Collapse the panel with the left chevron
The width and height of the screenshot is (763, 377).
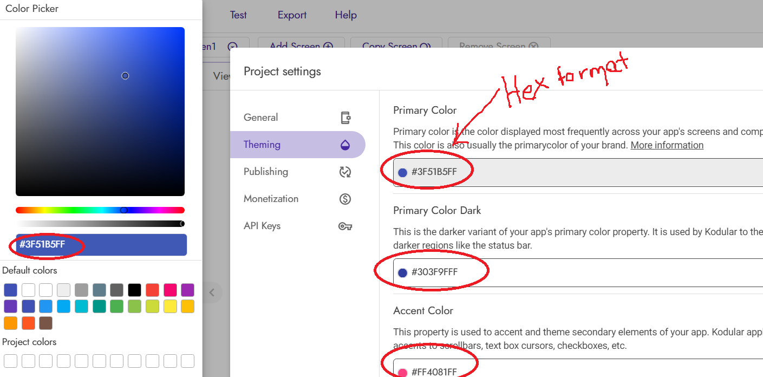tap(212, 292)
